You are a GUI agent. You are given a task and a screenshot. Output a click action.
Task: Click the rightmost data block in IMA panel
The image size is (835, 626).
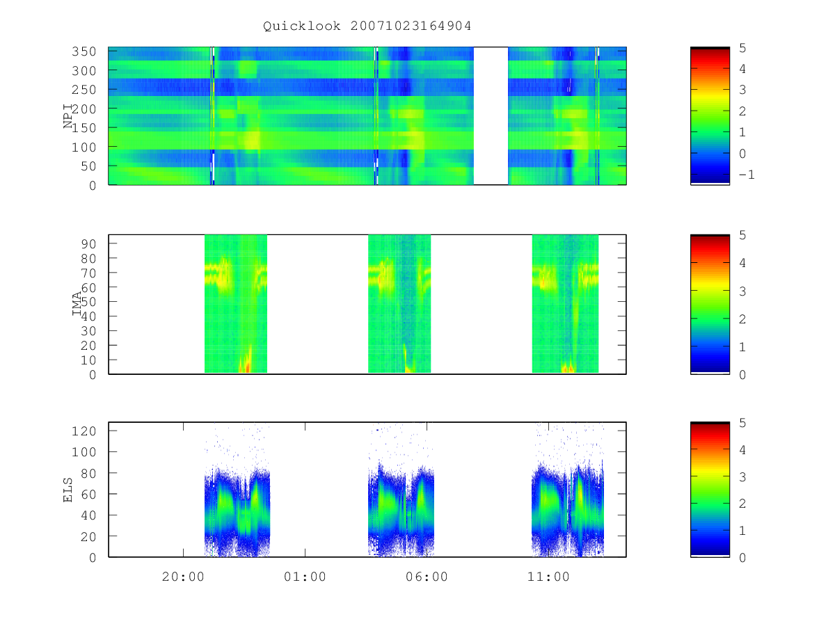[x=565, y=304]
